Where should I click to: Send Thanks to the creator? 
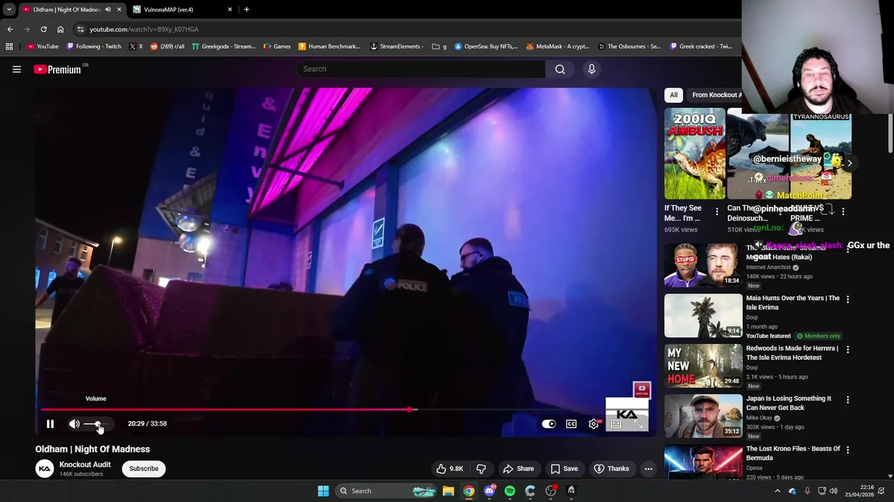[x=611, y=469]
